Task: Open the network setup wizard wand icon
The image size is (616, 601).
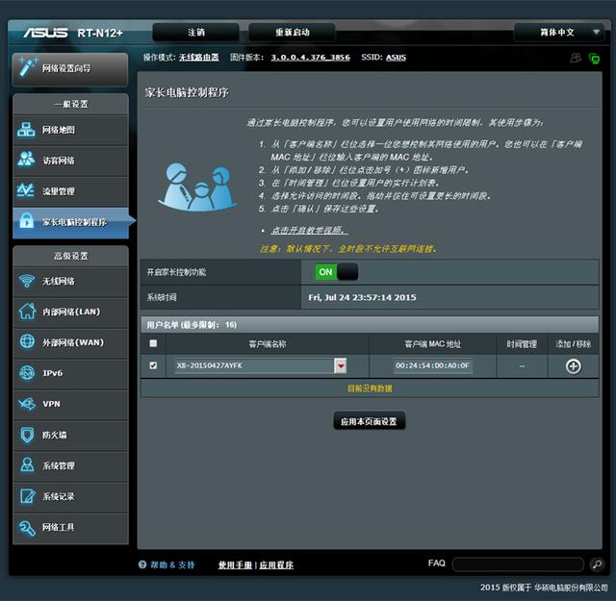Action: tap(27, 66)
